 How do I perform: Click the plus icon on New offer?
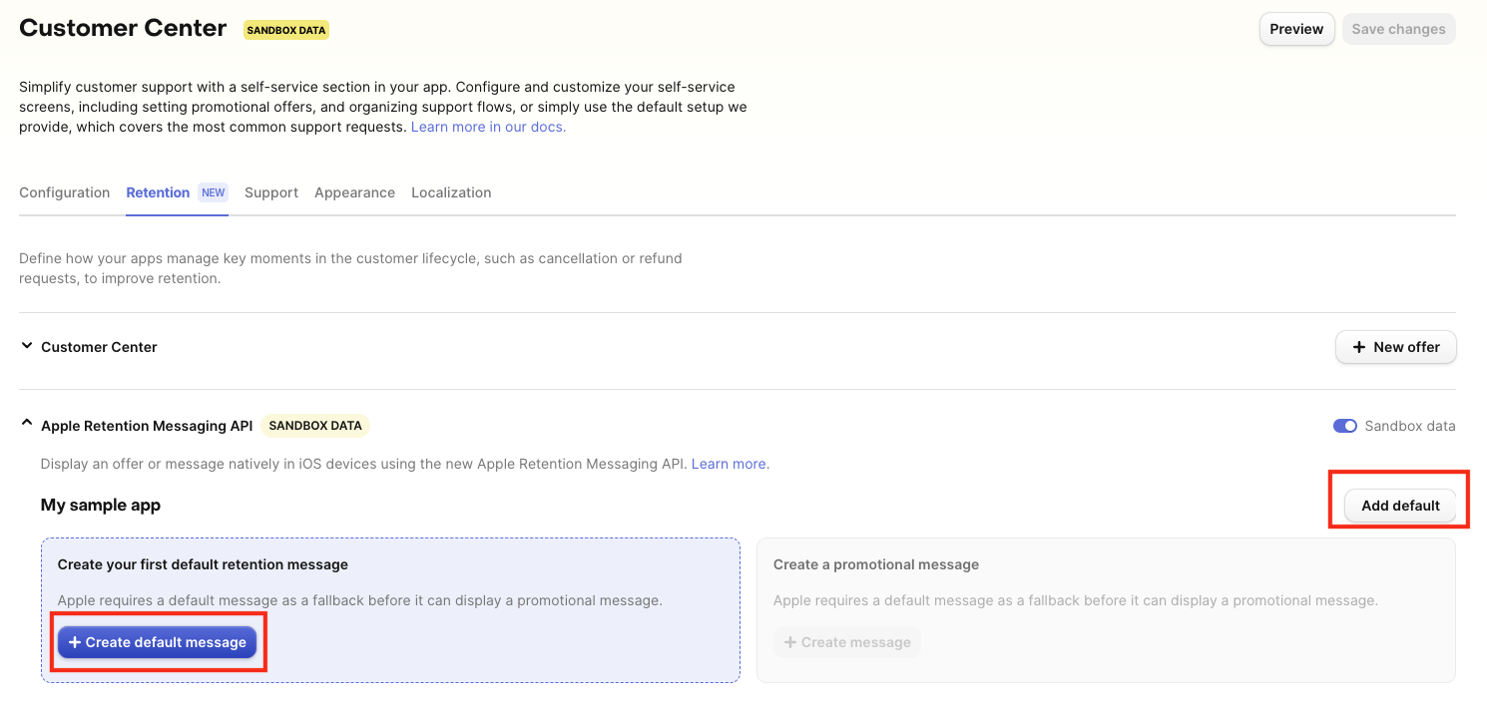tap(1358, 347)
